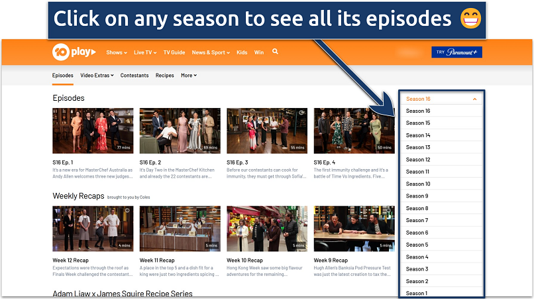Open the S16 Ep. 3 title link
This screenshot has width=534, height=299.
click(x=237, y=162)
